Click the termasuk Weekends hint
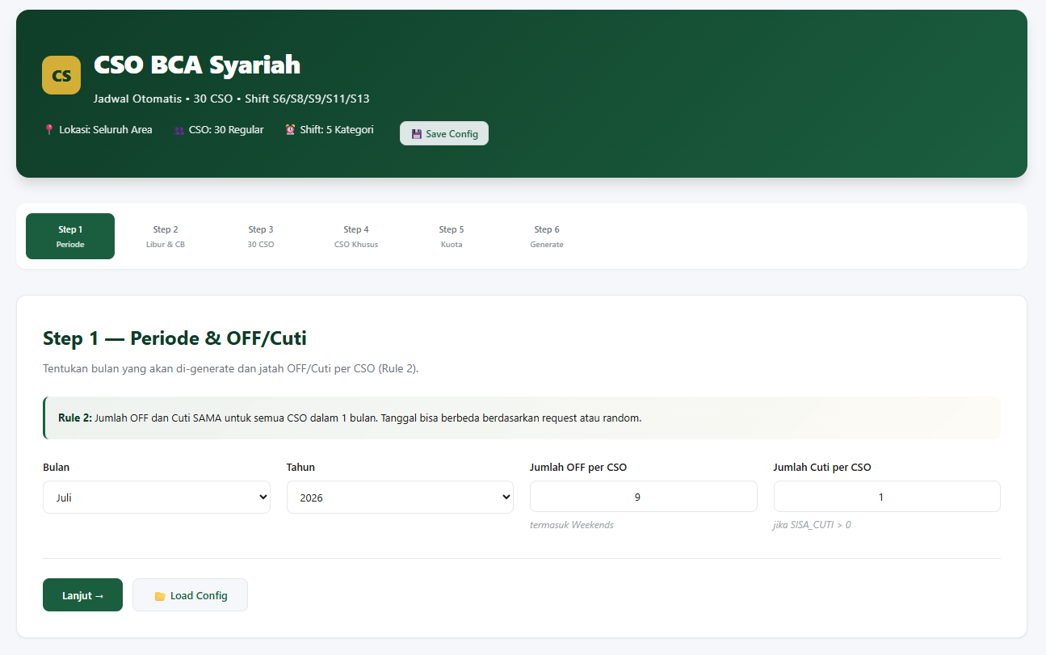 point(572,525)
